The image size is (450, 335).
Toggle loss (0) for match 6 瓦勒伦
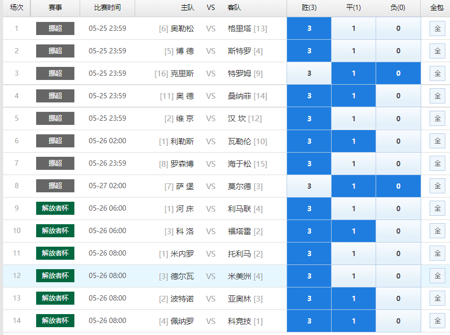[398, 141]
